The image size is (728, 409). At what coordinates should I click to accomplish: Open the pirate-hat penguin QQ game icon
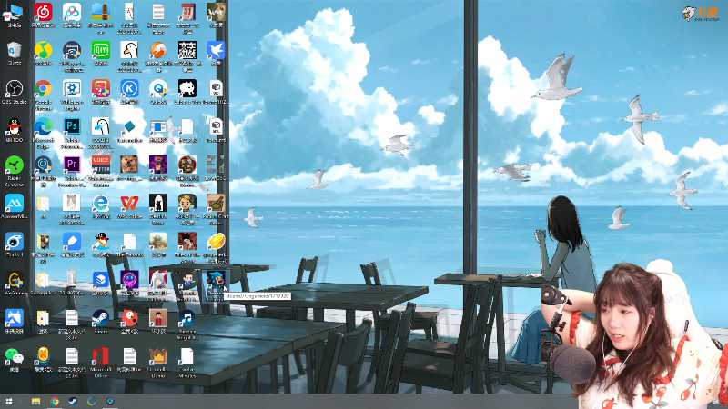click(101, 242)
